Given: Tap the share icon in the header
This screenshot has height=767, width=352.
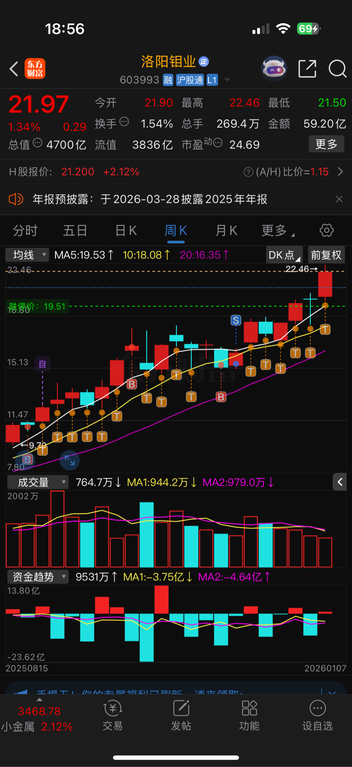Looking at the screenshot, I should 307,69.
